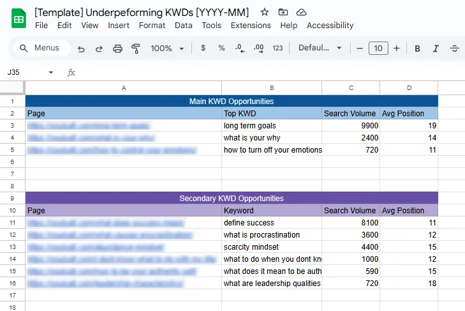
Task: Open the View menu
Action: [x=90, y=26]
